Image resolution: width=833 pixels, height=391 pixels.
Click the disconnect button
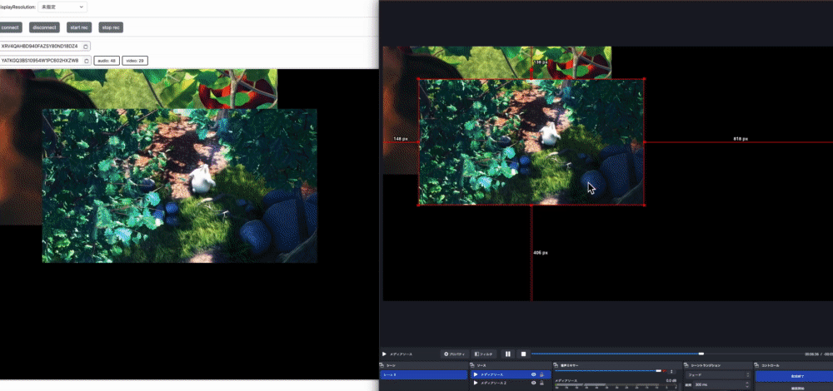44,27
